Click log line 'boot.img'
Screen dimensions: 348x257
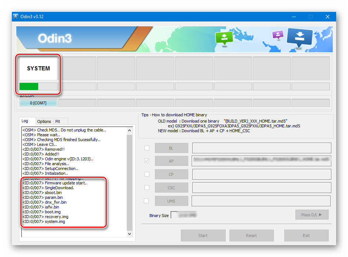pos(42,212)
